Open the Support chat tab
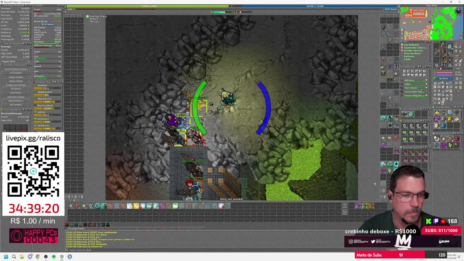The image size is (464, 261). 145,229
